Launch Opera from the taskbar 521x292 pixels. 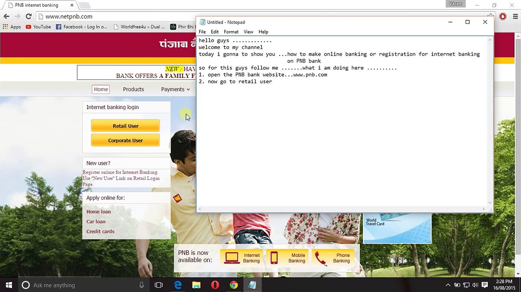215,285
